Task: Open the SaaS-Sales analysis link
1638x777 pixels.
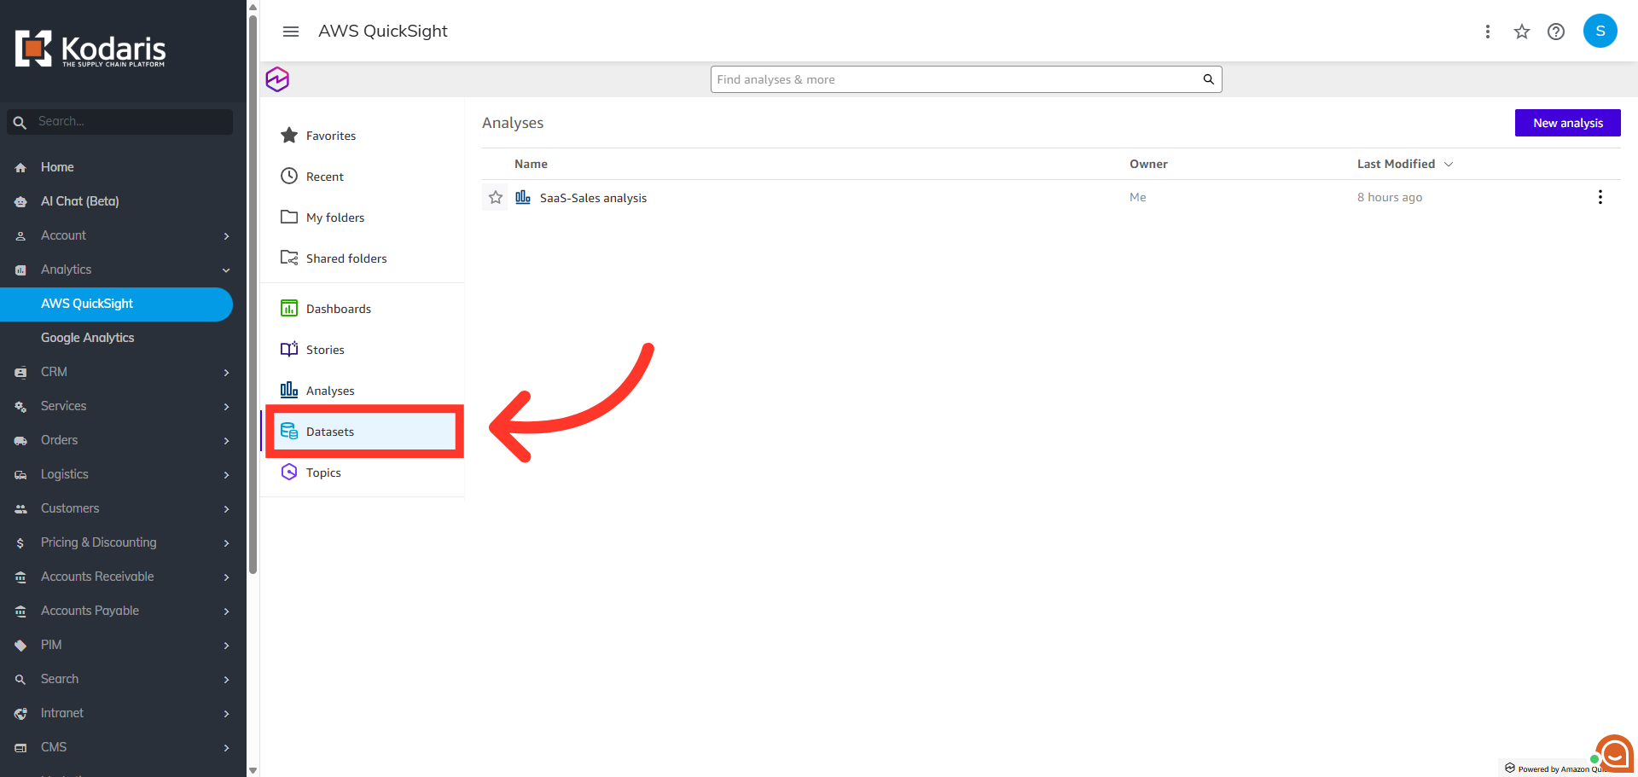Action: click(593, 198)
